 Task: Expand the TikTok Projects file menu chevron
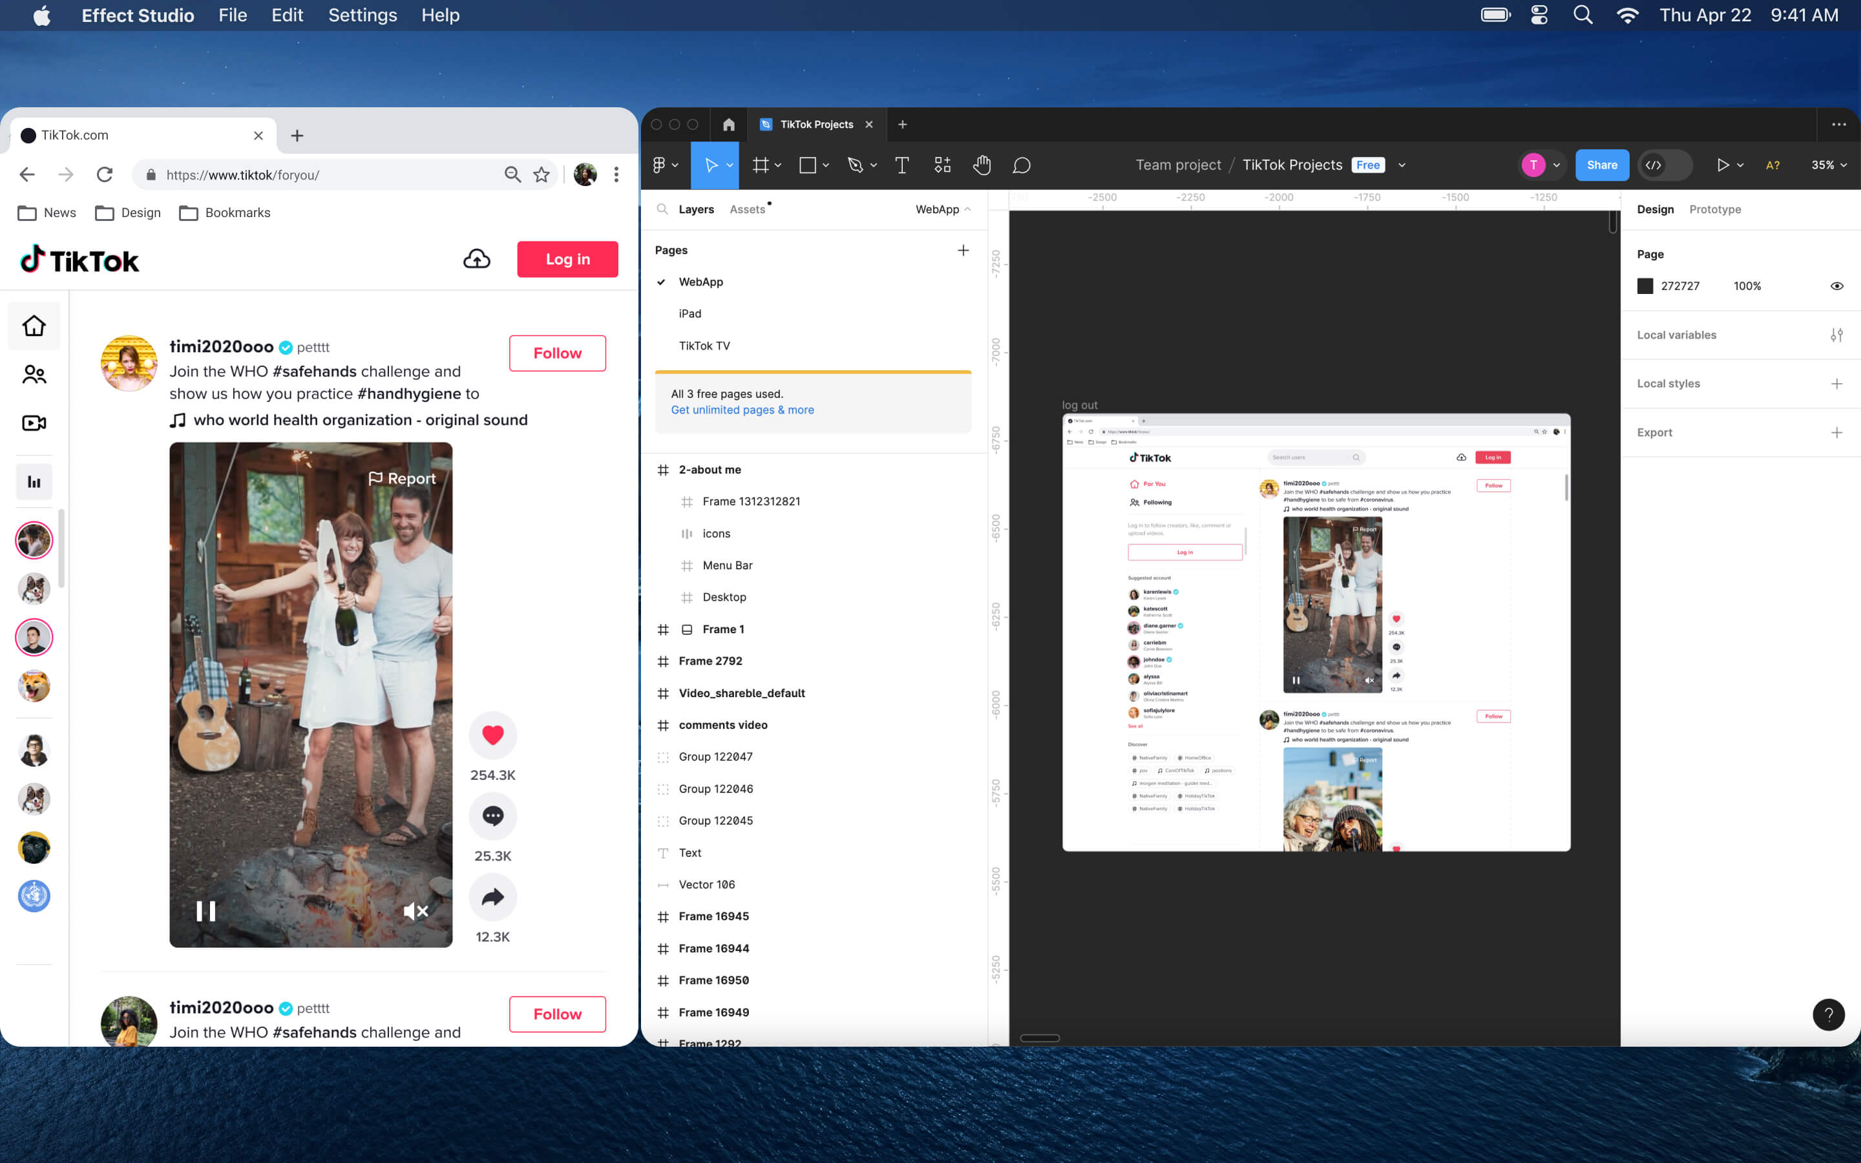point(1402,165)
